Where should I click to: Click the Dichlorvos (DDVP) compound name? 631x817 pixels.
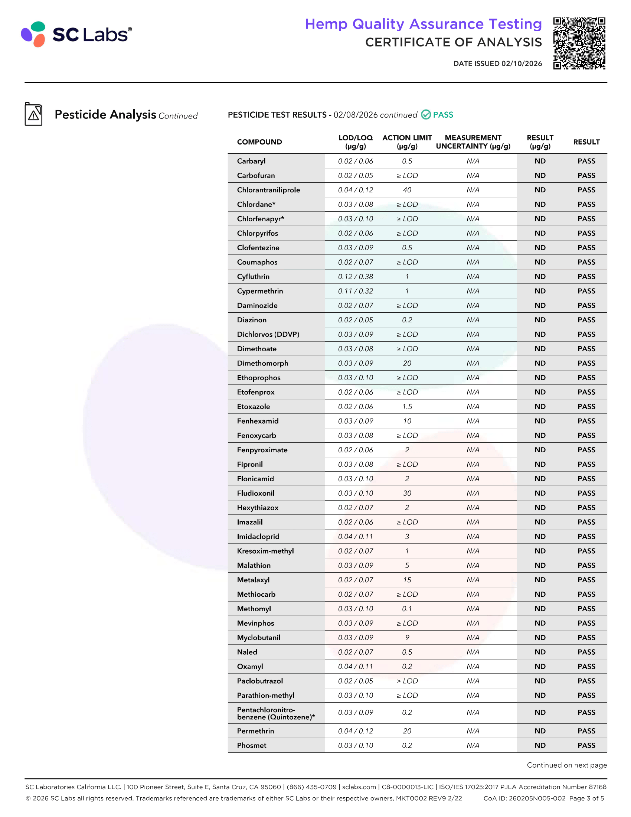click(268, 335)
